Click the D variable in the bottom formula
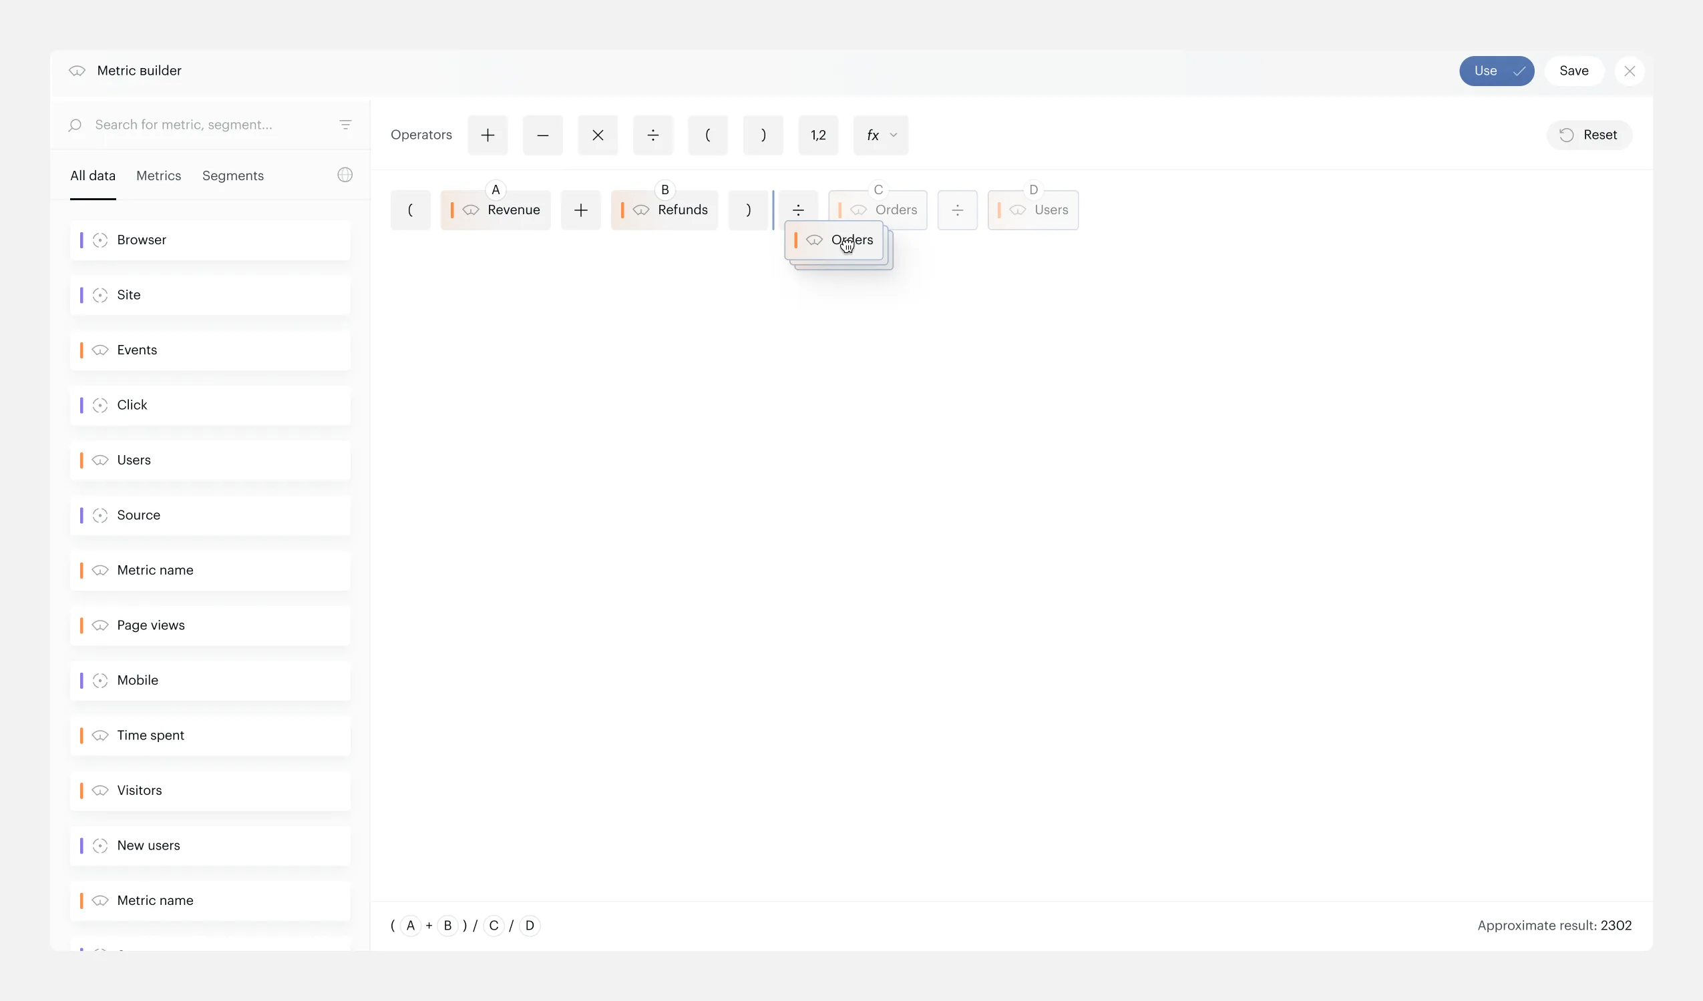Image resolution: width=1703 pixels, height=1001 pixels. (x=530, y=926)
